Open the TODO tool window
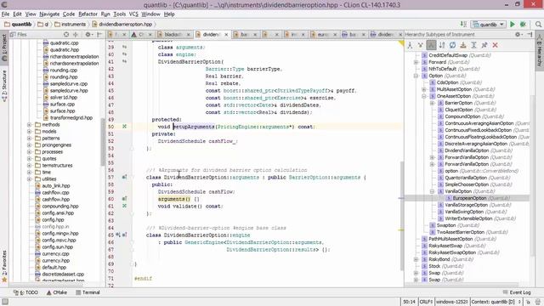 (x=25, y=292)
